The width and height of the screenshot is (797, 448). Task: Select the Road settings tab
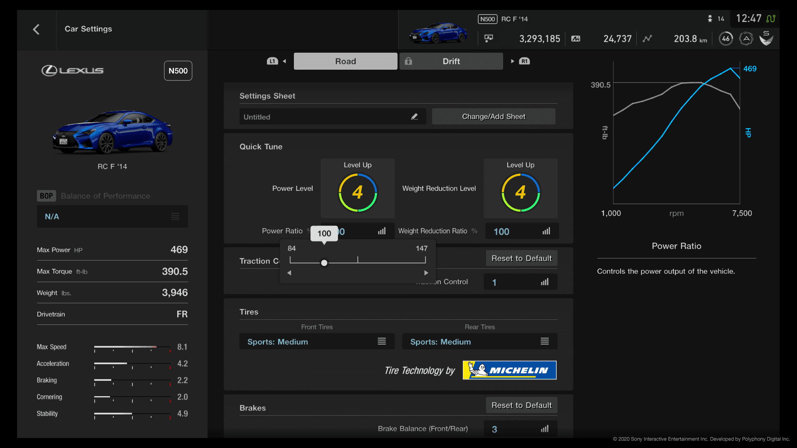[345, 61]
